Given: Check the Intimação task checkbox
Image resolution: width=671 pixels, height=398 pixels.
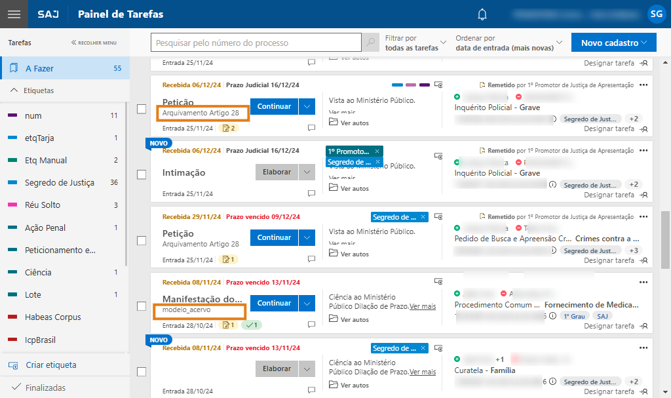Looking at the screenshot, I should (142, 174).
